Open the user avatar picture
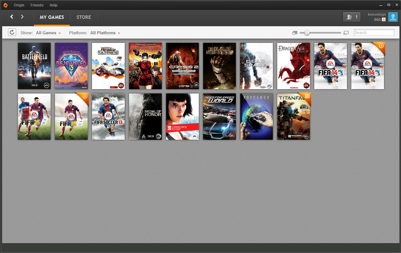This screenshot has width=401, height=253. [x=393, y=17]
